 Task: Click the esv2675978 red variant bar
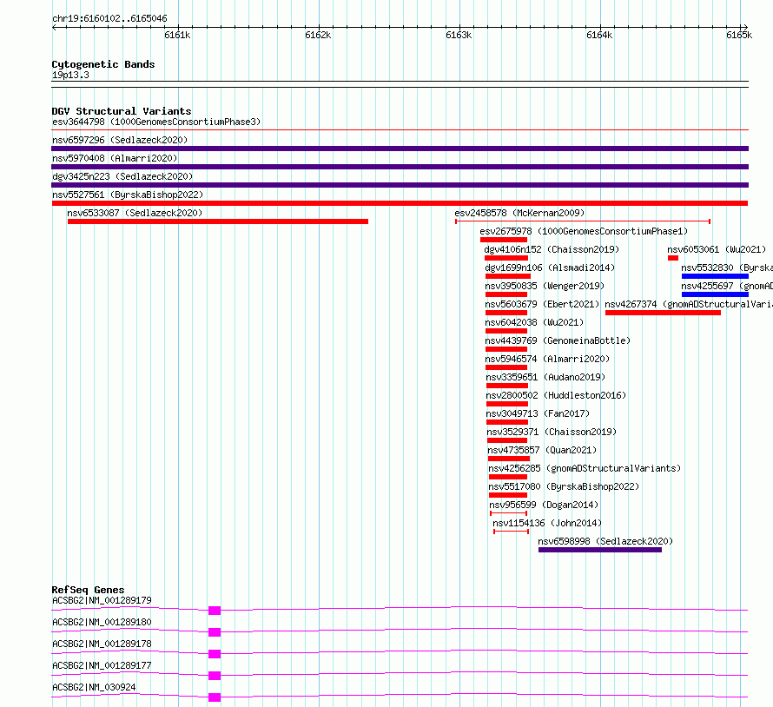click(x=504, y=240)
